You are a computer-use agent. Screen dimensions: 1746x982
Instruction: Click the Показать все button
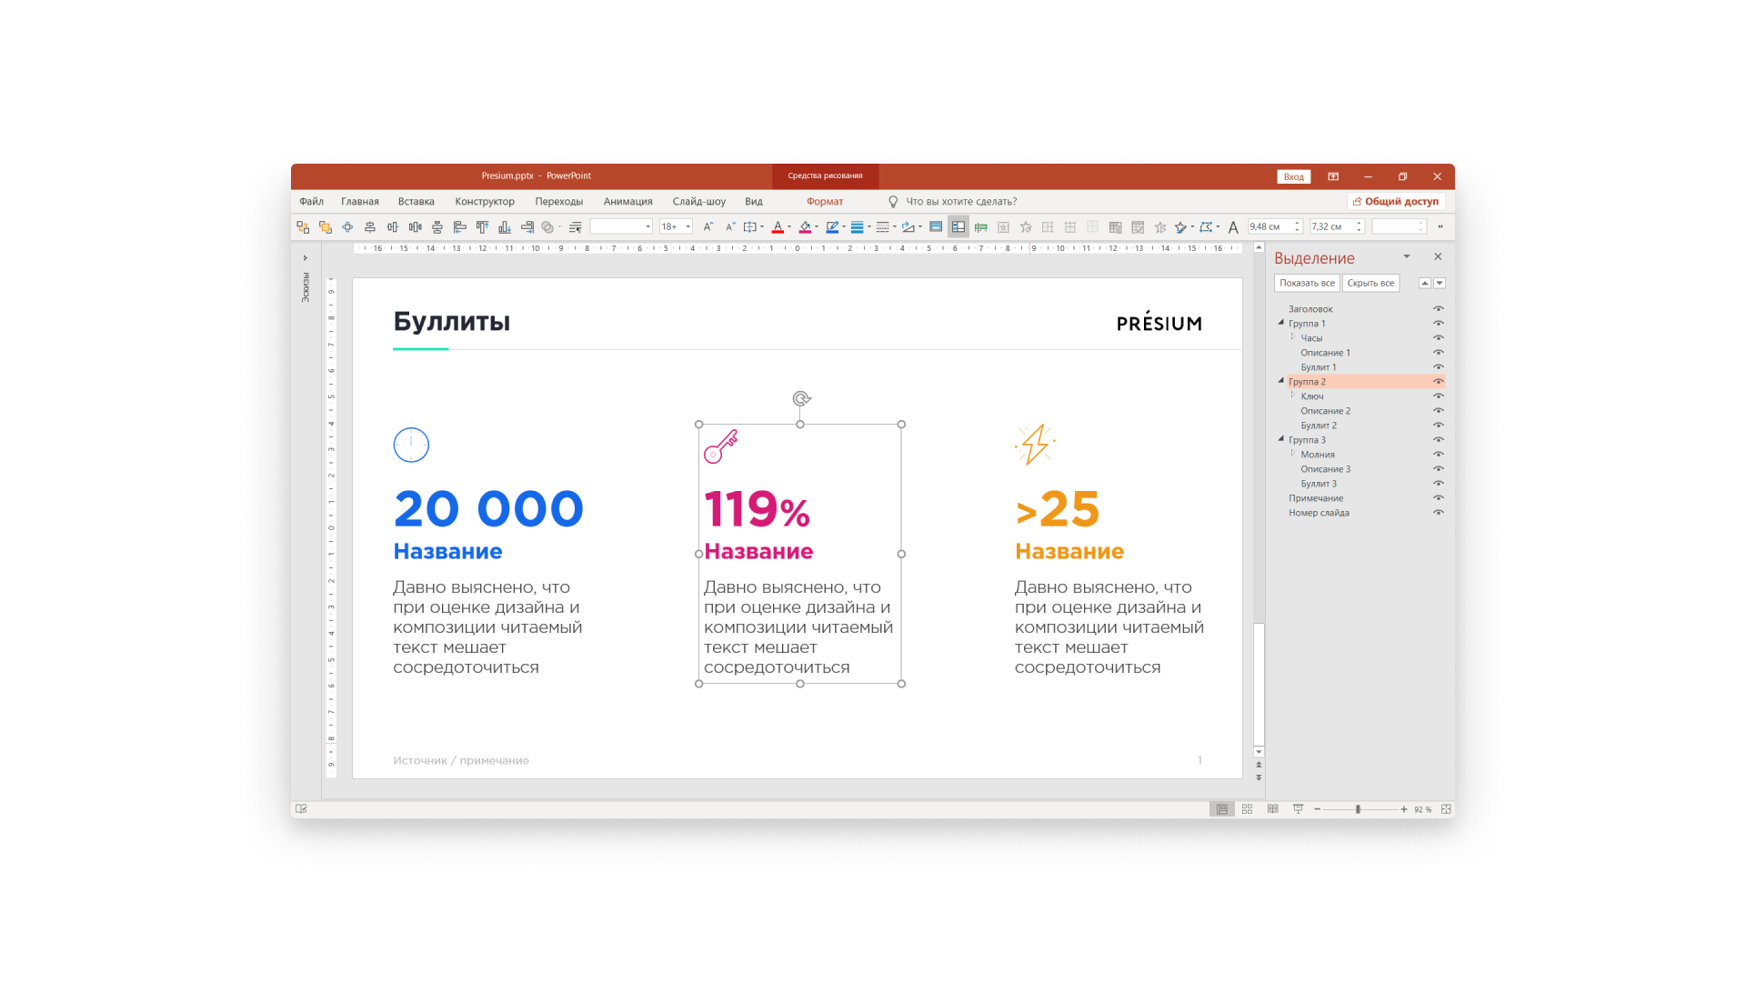point(1307,284)
